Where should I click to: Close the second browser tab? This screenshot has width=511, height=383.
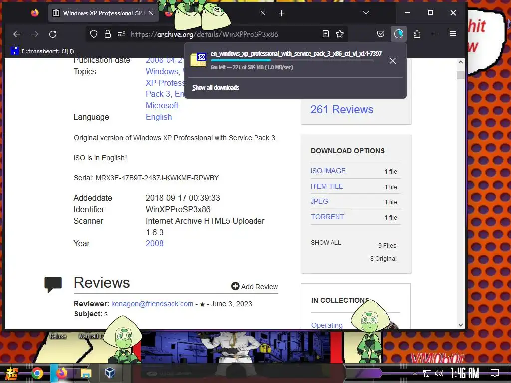pos(263,13)
